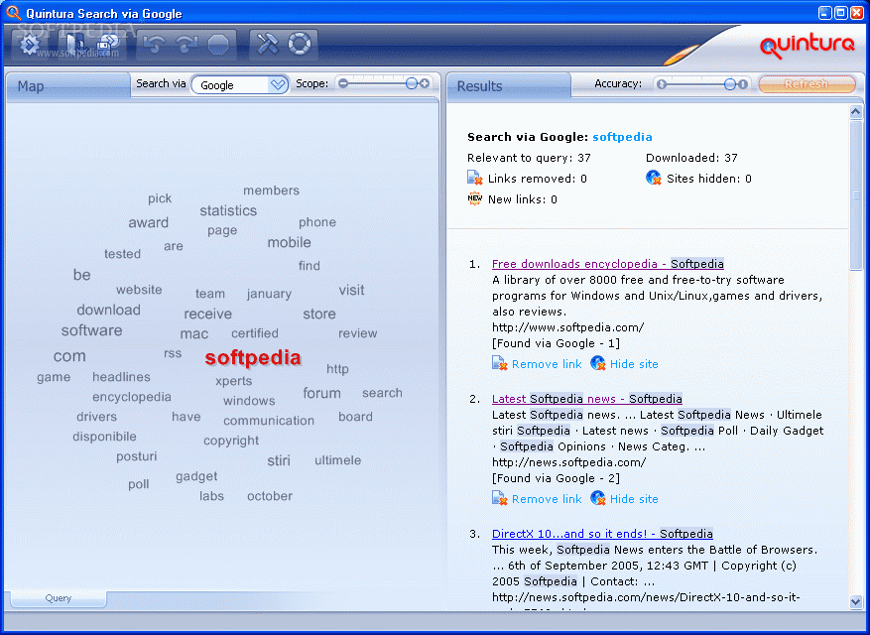Select the word 'disponibile' in the map
This screenshot has width=870, height=635.
(x=104, y=437)
